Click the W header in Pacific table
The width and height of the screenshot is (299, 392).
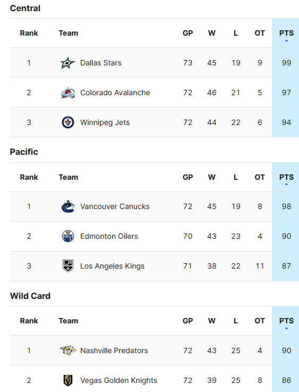[x=212, y=177]
